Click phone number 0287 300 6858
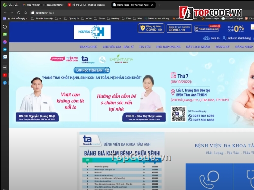This screenshot has height=190, width=254. click(x=202, y=120)
